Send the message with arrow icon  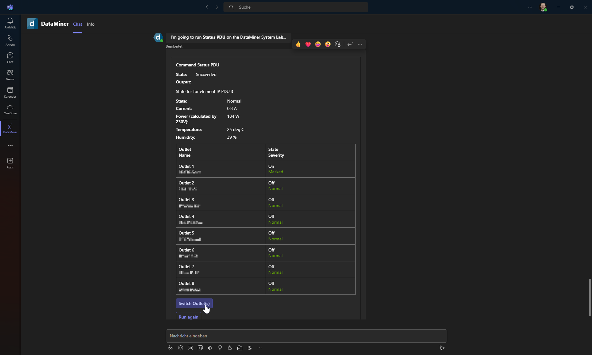point(442,348)
